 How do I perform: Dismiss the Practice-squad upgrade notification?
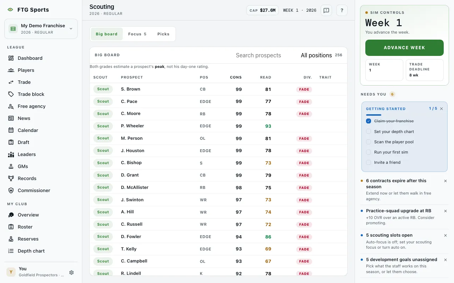pyautogui.click(x=445, y=211)
